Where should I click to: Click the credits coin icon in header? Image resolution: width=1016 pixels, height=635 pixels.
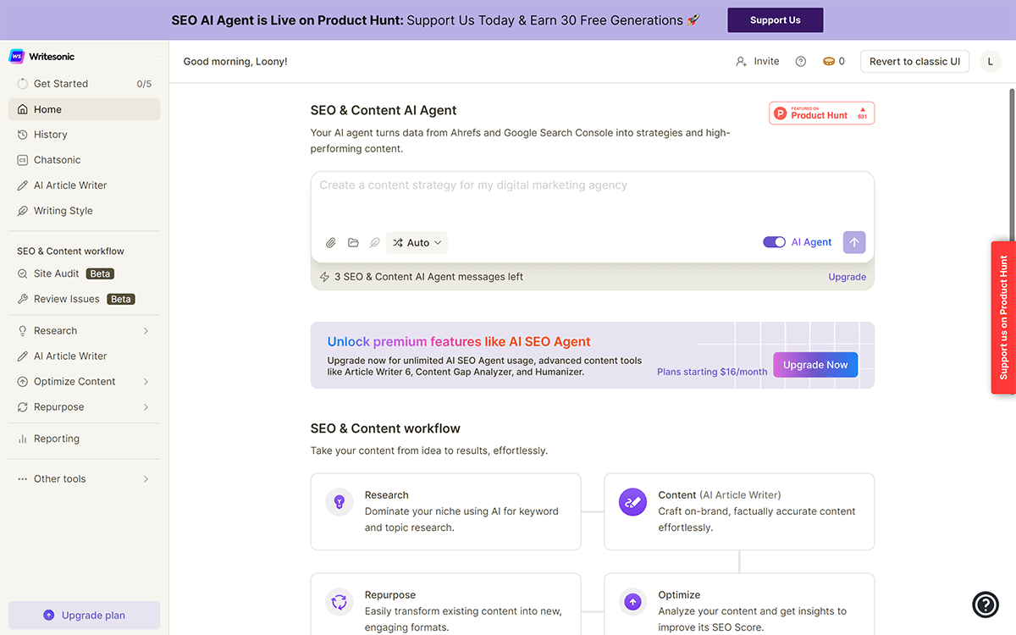point(829,62)
